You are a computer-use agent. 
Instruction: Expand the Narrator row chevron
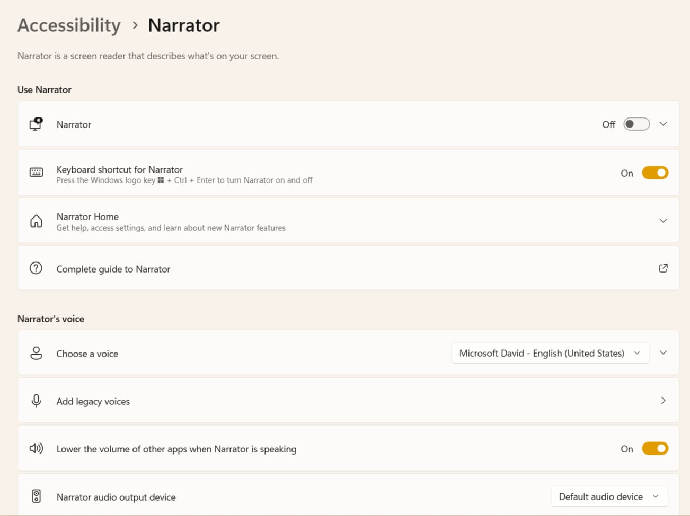663,124
